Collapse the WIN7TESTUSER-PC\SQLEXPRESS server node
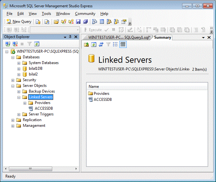 coord(7,52)
